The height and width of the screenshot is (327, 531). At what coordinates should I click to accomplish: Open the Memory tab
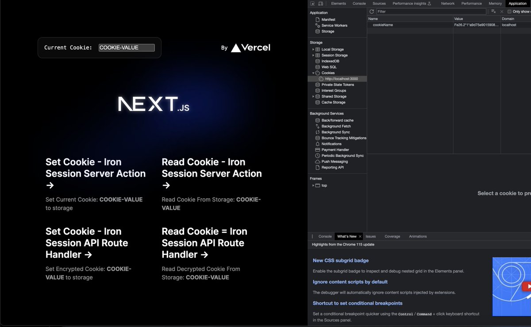[x=495, y=4]
